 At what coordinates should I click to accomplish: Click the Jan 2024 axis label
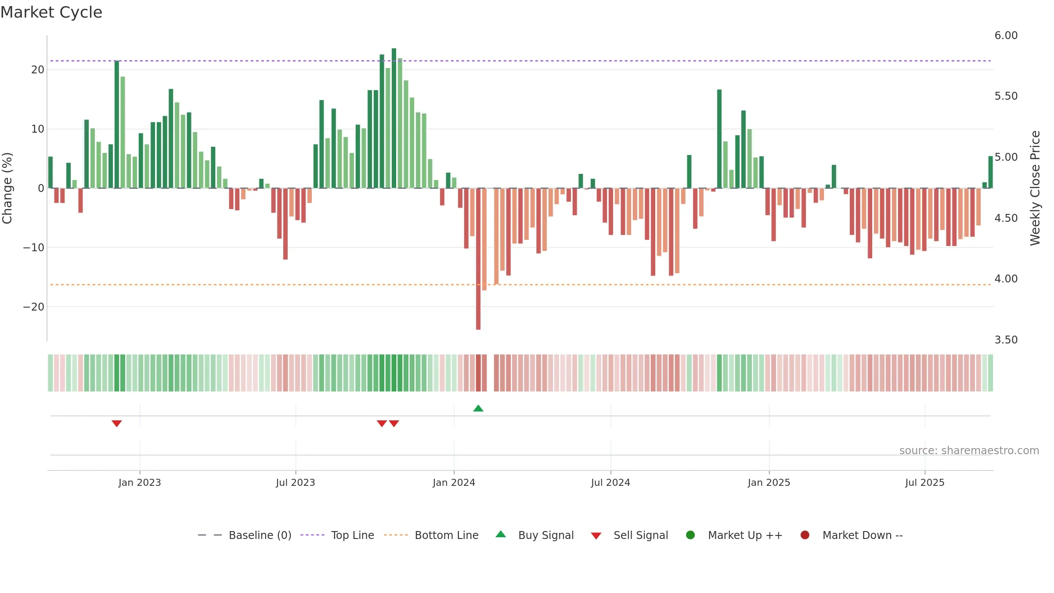pos(454,482)
